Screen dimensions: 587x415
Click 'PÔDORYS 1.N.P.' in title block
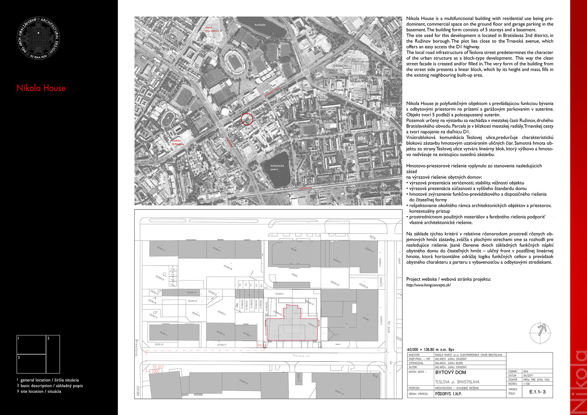tap(449, 394)
